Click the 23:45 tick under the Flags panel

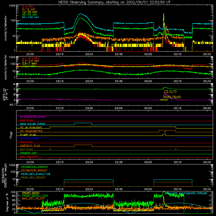click(x=119, y=162)
